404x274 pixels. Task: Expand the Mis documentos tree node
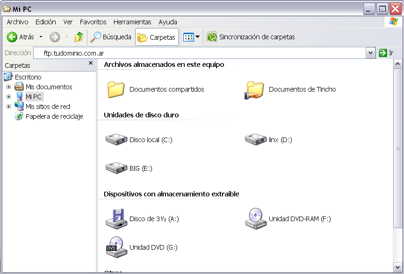[8, 87]
